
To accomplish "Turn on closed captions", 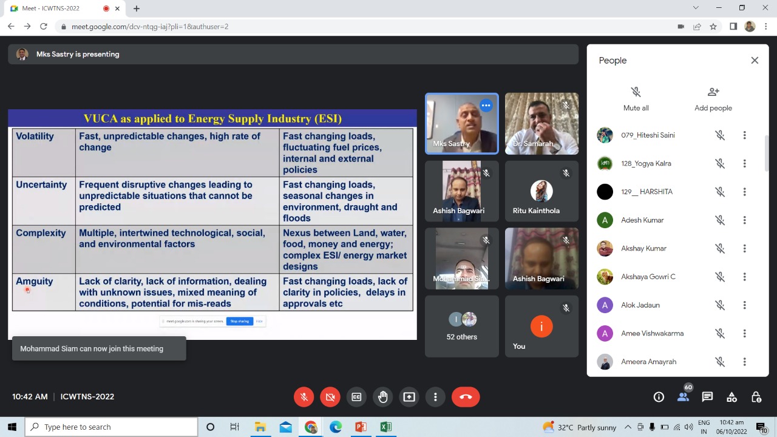I will (356, 397).
